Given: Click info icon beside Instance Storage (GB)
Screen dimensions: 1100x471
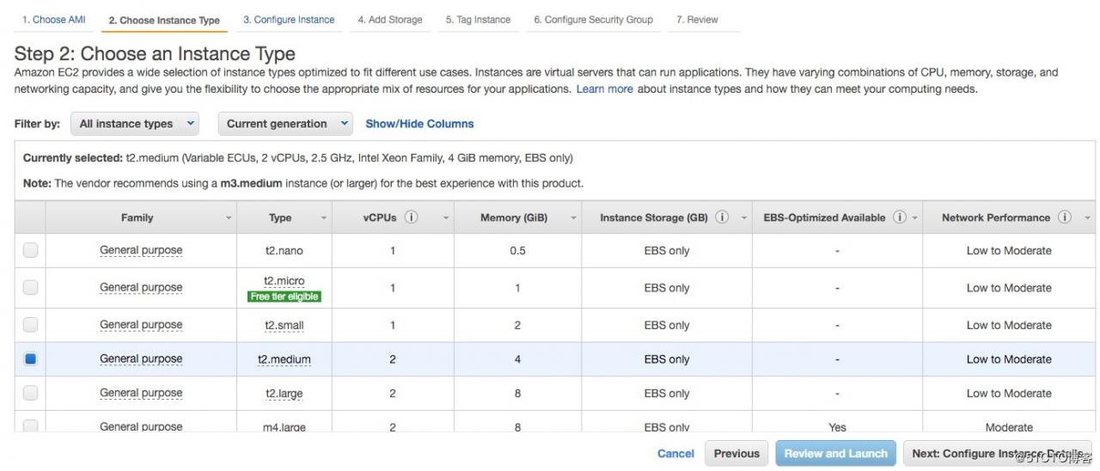Looking at the screenshot, I should point(722,217).
